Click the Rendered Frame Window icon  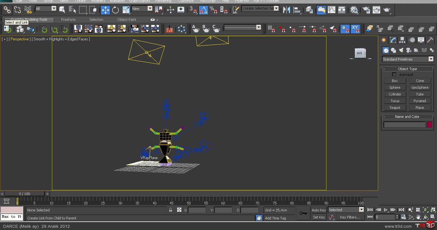coord(376,10)
